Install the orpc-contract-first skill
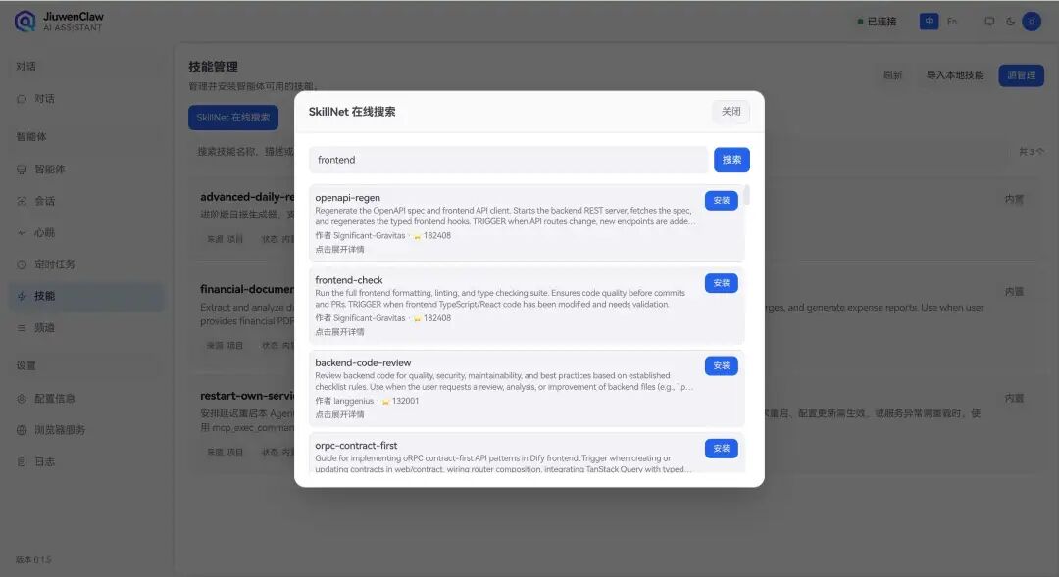 tap(722, 449)
